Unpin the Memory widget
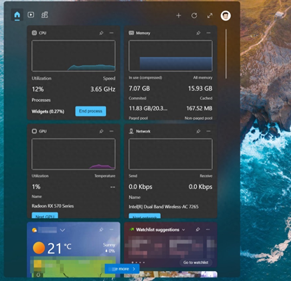 198,33
